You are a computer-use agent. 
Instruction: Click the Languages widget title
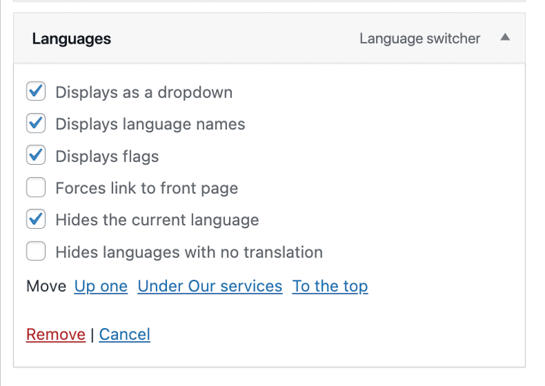(x=72, y=39)
